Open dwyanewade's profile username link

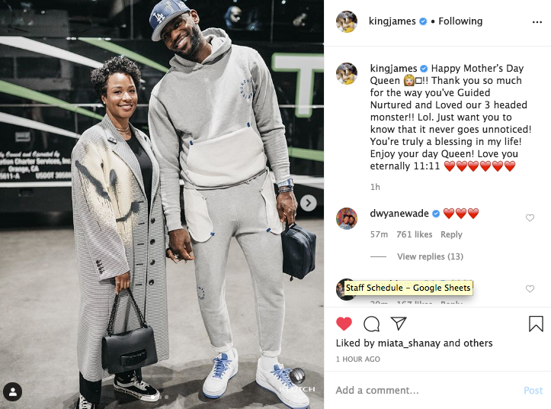[399, 214]
